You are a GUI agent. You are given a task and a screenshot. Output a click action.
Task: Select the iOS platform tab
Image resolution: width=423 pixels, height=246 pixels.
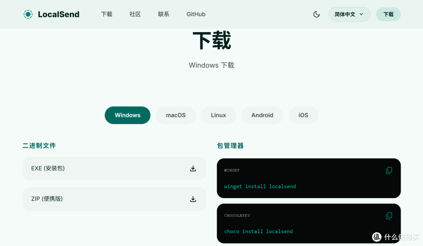[303, 115]
